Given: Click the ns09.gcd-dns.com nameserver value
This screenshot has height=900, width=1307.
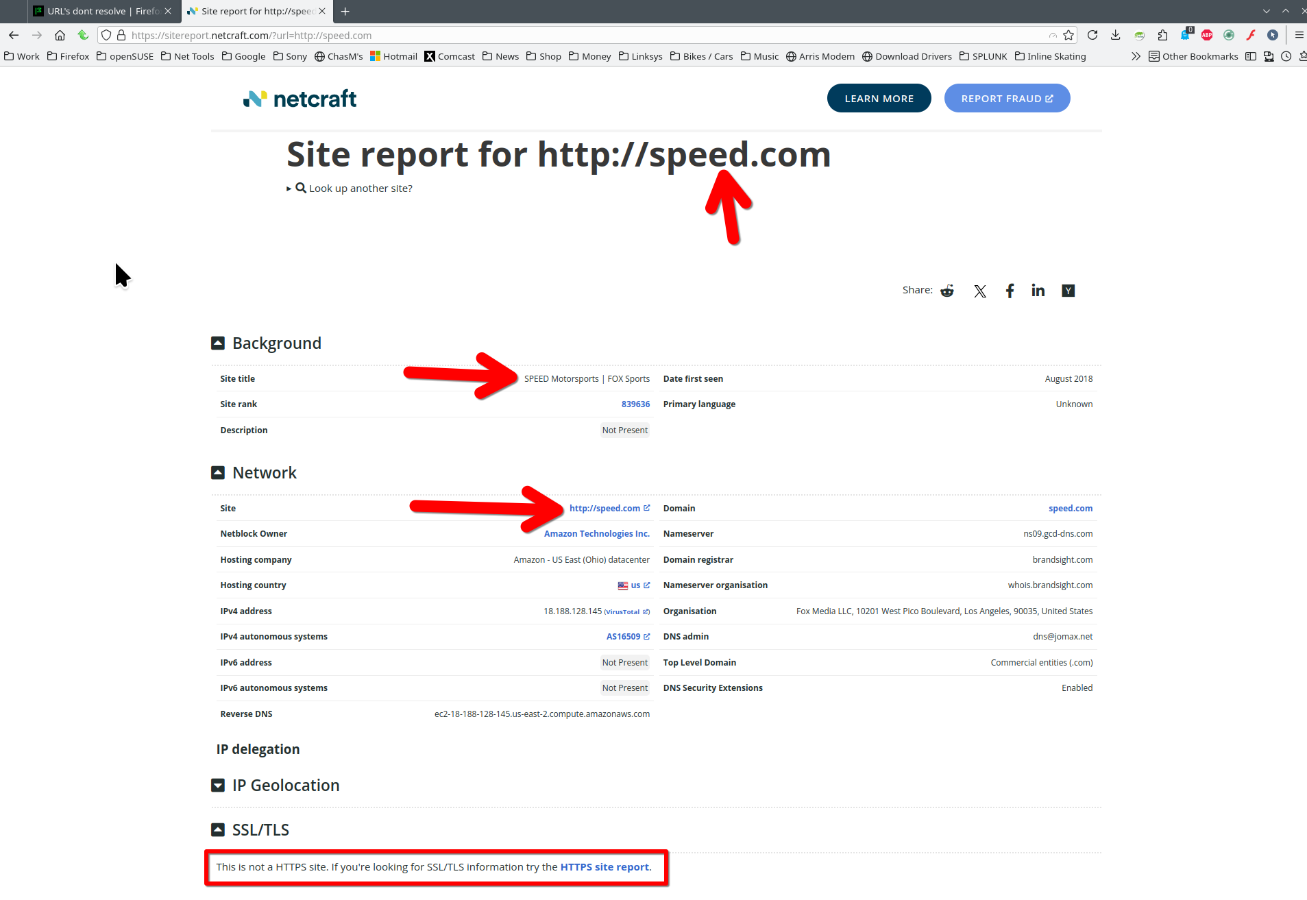Looking at the screenshot, I should [x=1058, y=534].
